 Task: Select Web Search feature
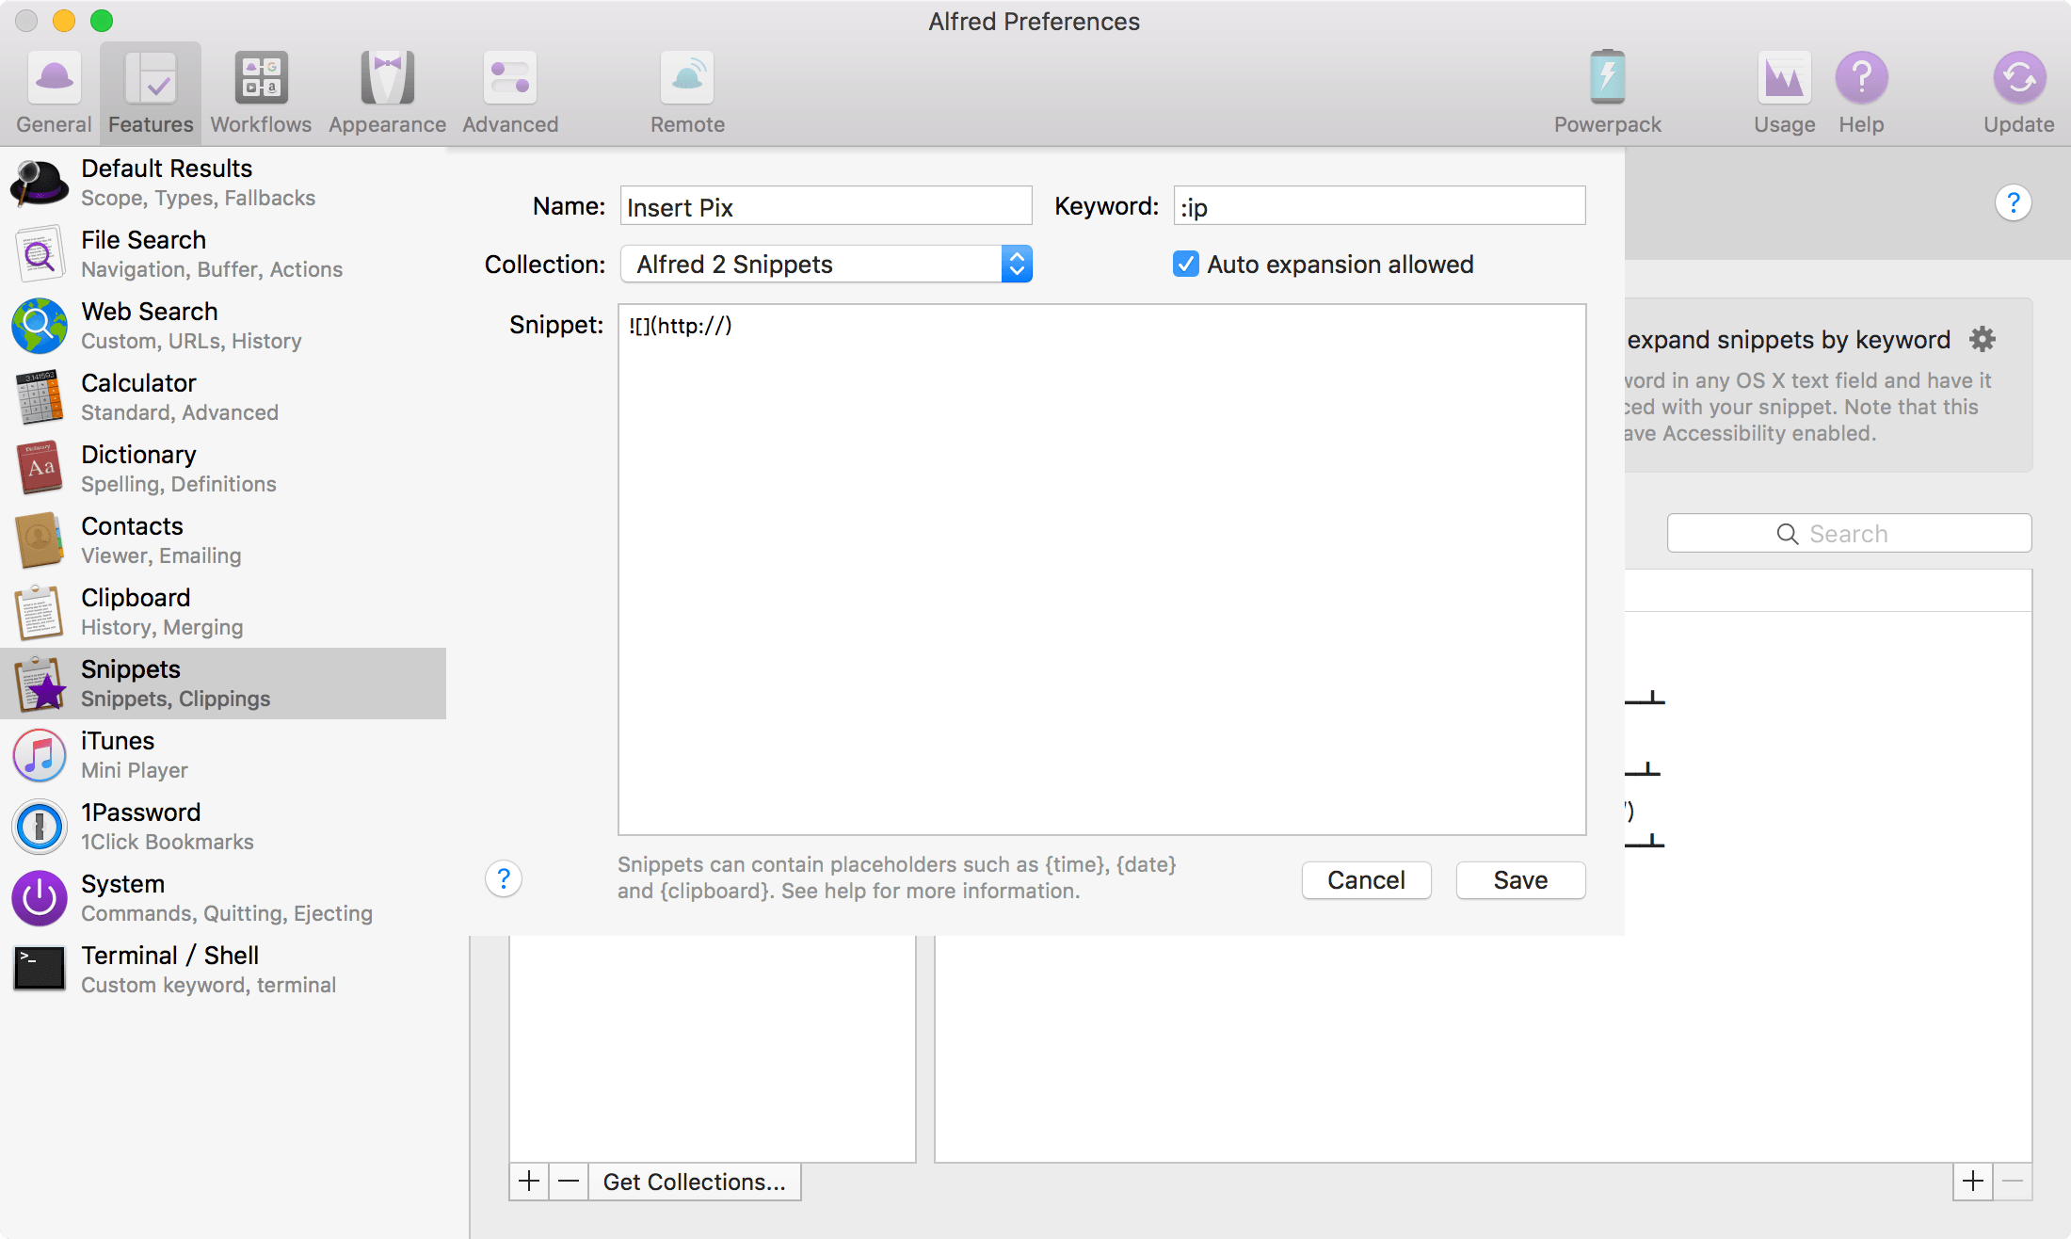223,326
